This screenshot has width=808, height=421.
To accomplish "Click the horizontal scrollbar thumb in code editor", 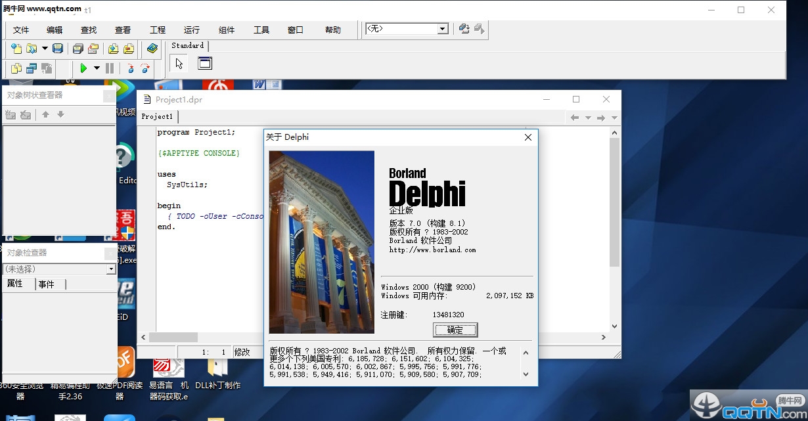I will (173, 337).
